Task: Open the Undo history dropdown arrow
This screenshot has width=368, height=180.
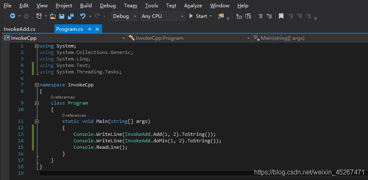Action: click(90, 16)
